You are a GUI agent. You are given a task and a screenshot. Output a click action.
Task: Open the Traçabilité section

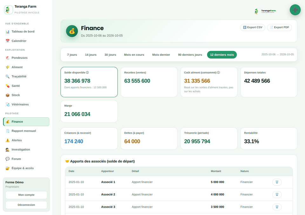tap(26, 76)
